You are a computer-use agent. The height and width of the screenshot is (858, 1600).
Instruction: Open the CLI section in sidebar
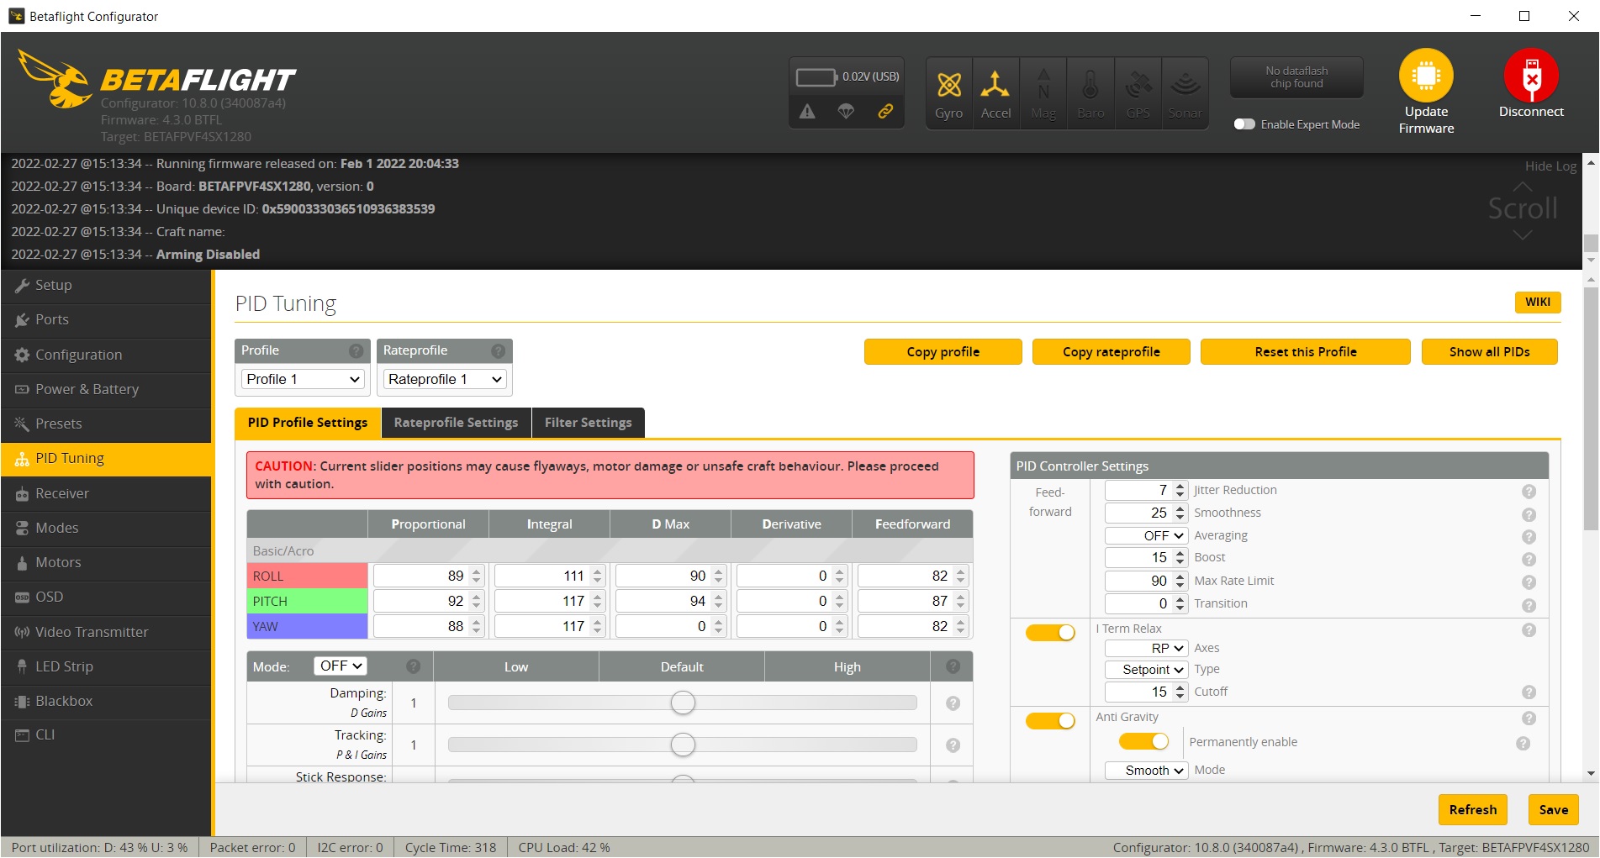coord(106,734)
